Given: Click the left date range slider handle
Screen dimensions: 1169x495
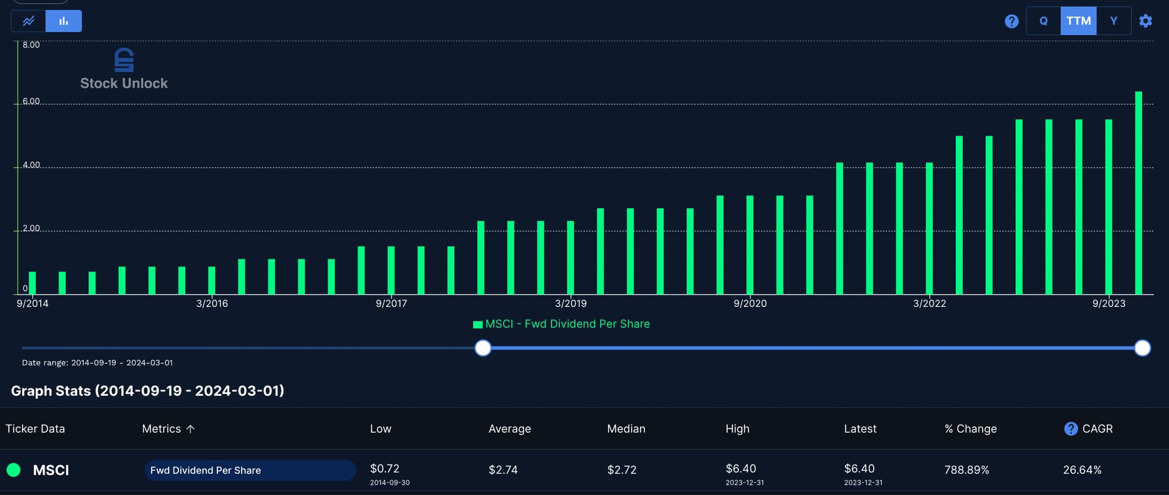Looking at the screenshot, I should [483, 348].
